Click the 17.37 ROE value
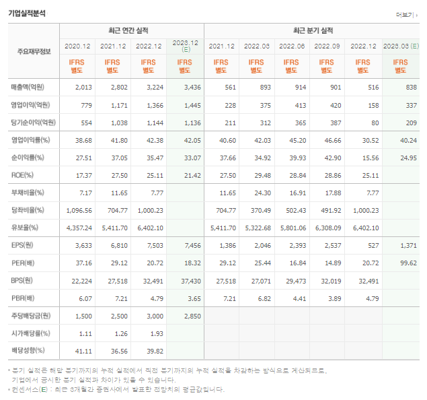Screen dimensions: 427x400 click(83, 176)
